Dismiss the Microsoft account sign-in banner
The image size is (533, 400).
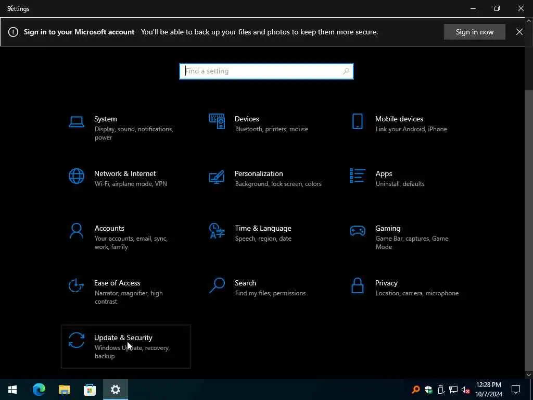(x=519, y=32)
